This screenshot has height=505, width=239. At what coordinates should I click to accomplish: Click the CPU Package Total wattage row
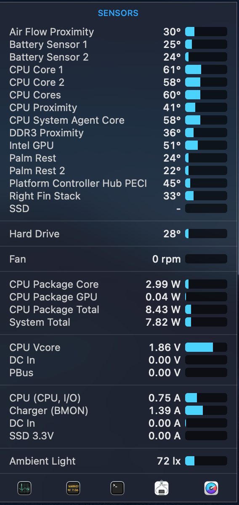tap(118, 309)
